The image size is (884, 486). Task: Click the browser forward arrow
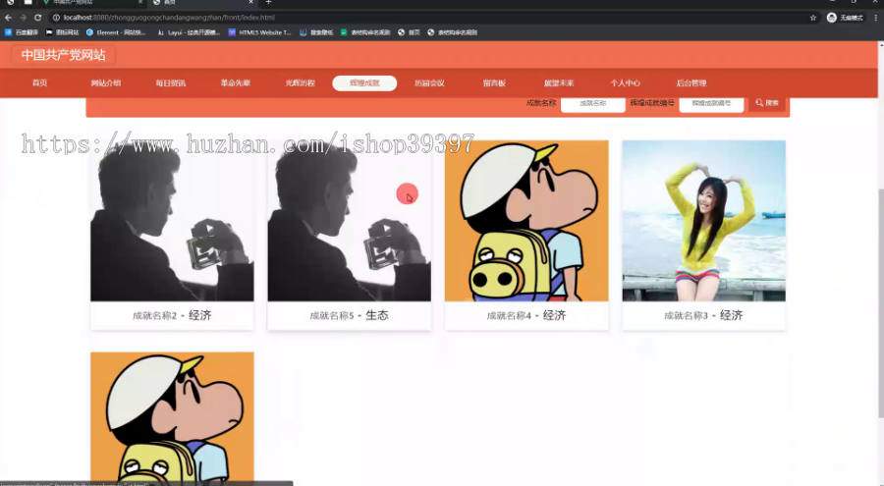click(x=24, y=18)
